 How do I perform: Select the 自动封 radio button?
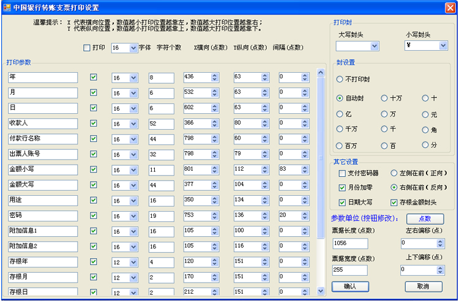(340, 98)
